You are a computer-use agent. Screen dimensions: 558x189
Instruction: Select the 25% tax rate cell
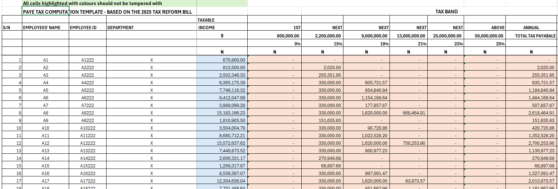point(485,44)
